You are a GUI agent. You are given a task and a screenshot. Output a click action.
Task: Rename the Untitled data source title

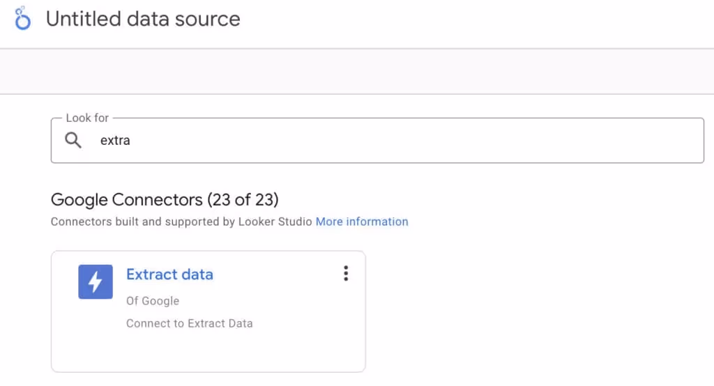pos(143,19)
